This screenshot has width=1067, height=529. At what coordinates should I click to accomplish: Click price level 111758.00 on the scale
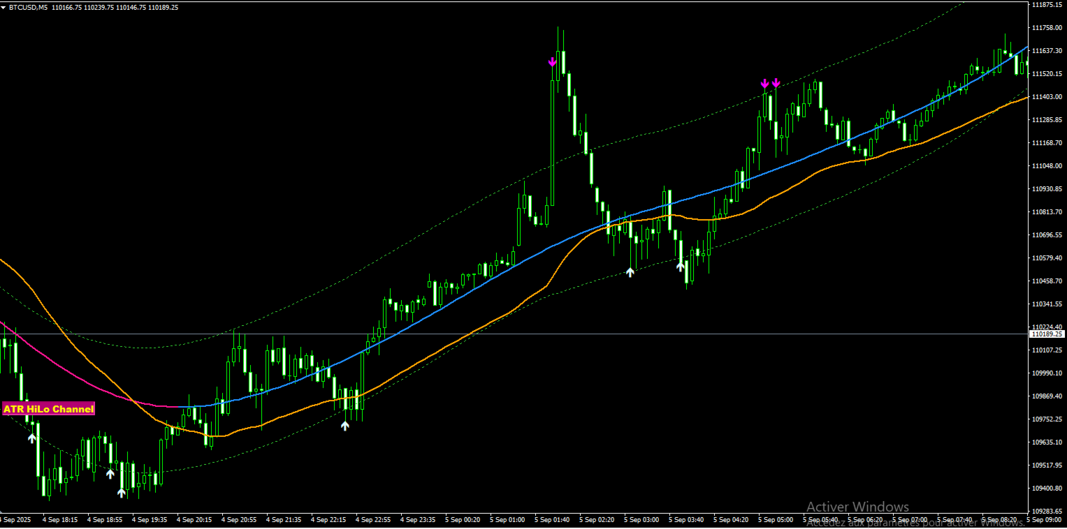pyautogui.click(x=1046, y=27)
